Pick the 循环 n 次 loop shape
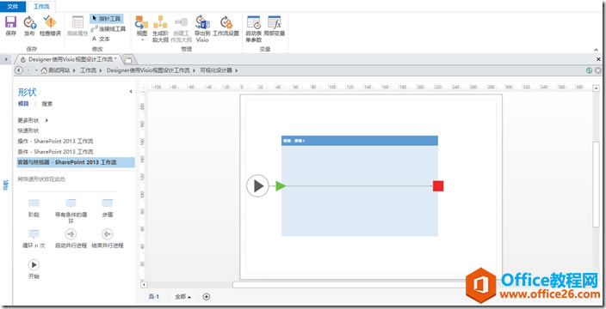The height and width of the screenshot is (309, 606). [34, 239]
